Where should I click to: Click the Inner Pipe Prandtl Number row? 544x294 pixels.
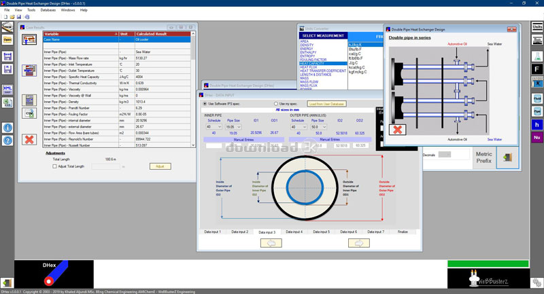click(117, 108)
